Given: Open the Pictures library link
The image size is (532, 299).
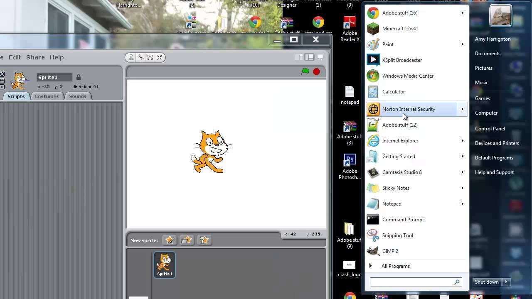Looking at the screenshot, I should click(x=484, y=68).
